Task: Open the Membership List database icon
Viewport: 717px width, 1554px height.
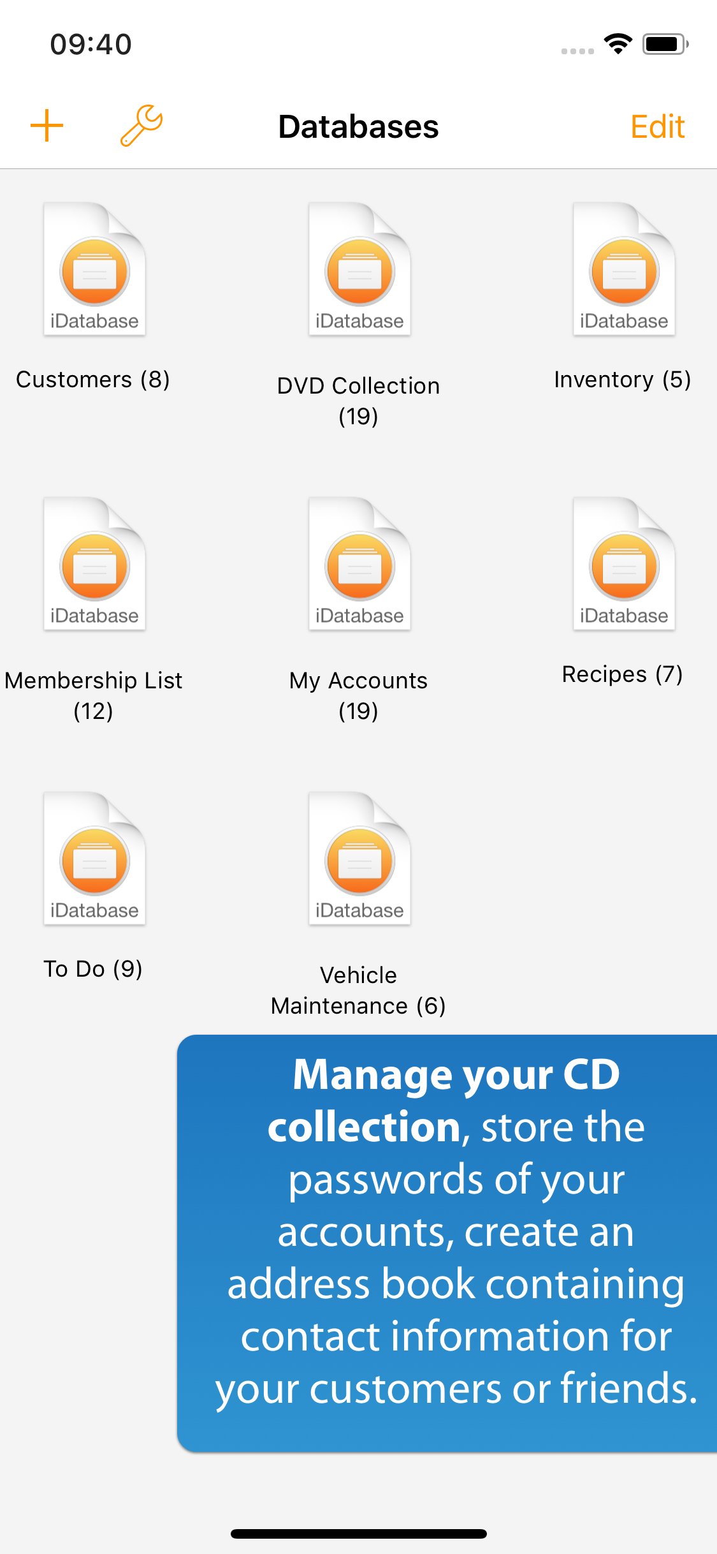Action: tap(94, 563)
